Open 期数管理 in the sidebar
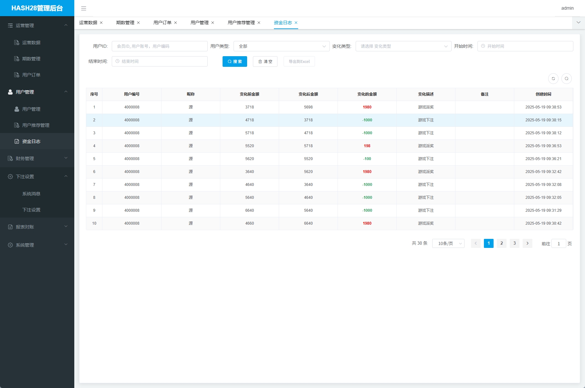The height and width of the screenshot is (388, 585). (31, 59)
